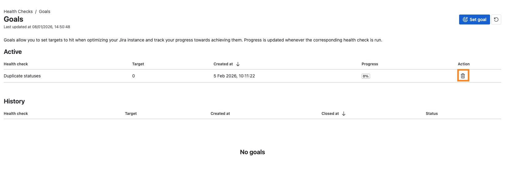Refresh Goals data using the reload icon
The width and height of the screenshot is (508, 183).
496,19
